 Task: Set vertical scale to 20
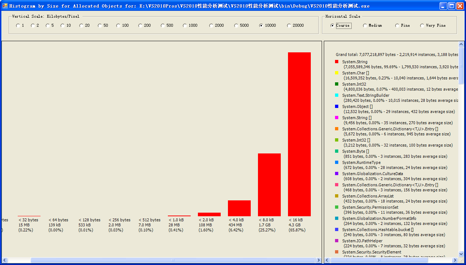coord(85,26)
